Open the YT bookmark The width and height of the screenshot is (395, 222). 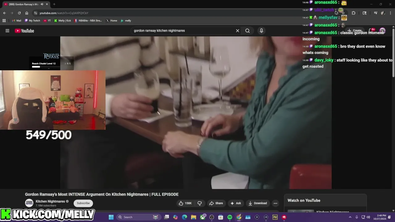click(x=47, y=21)
